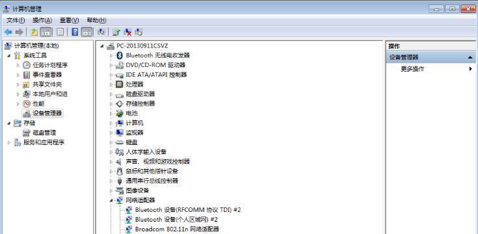The height and width of the screenshot is (234, 478).
Task: Select 计算机管理(本地) root node
Action: (36, 45)
